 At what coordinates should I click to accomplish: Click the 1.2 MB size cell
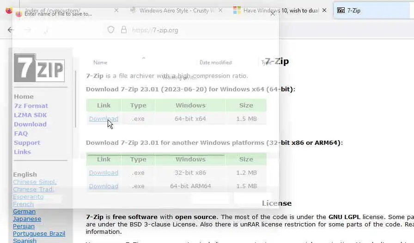tap(246, 173)
